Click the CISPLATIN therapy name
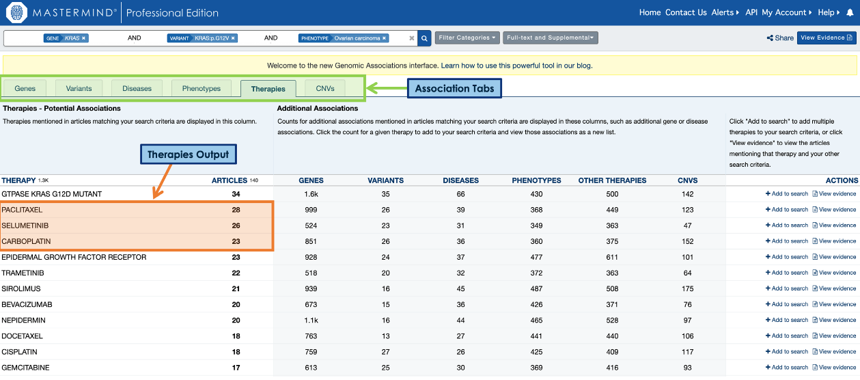 pos(19,352)
